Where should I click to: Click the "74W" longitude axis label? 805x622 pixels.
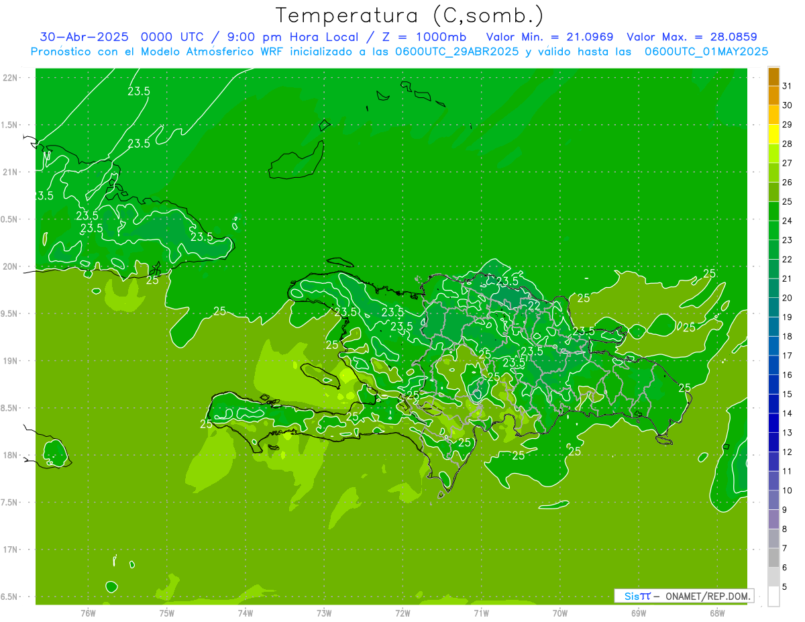click(x=246, y=613)
